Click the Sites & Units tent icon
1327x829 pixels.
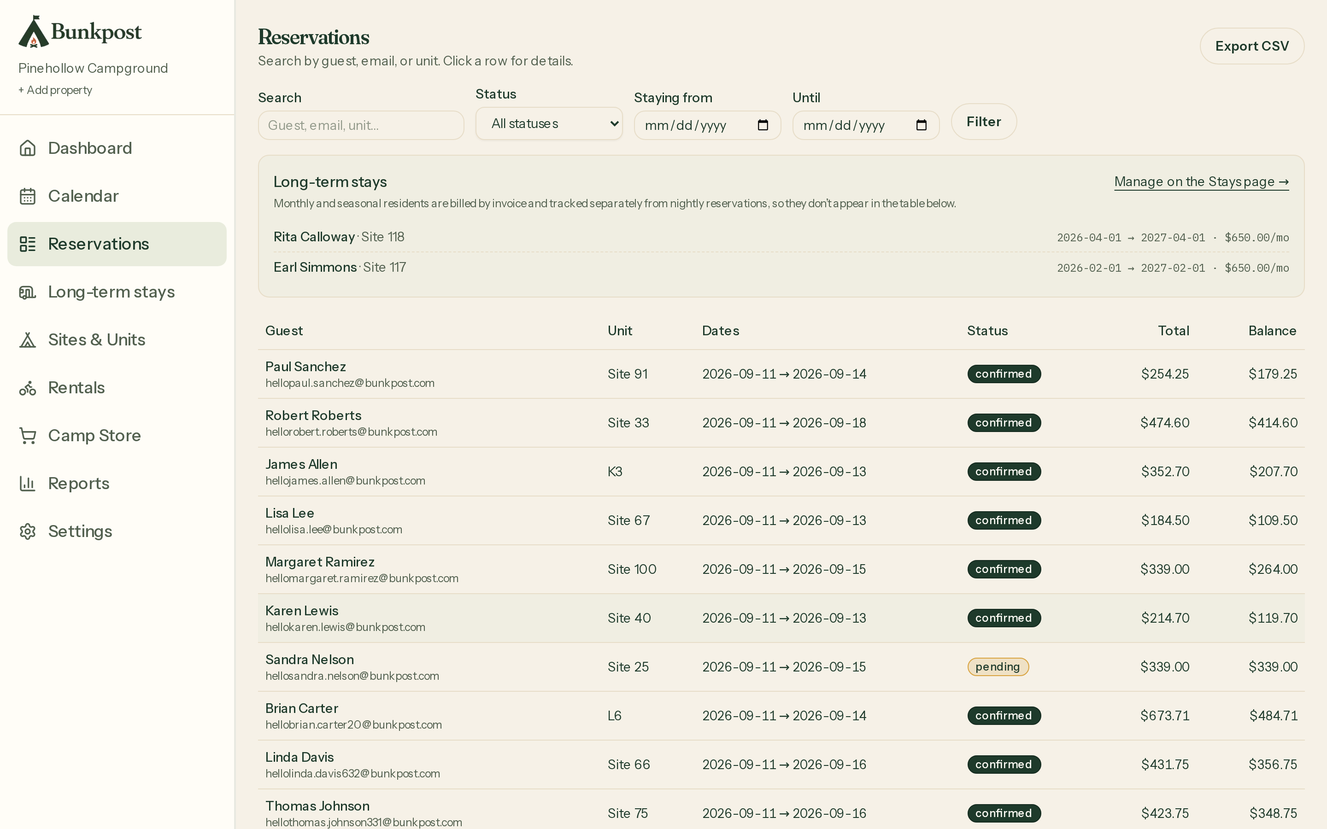(x=28, y=340)
